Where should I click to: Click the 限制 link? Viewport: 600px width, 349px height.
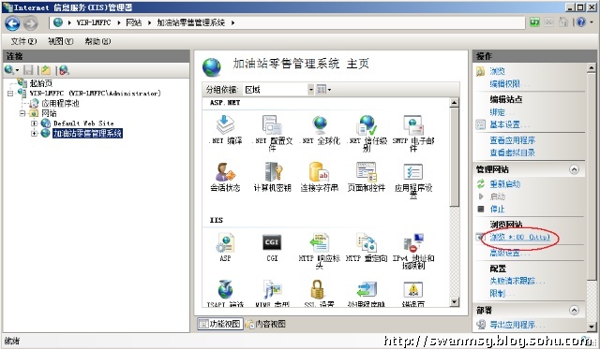[502, 293]
